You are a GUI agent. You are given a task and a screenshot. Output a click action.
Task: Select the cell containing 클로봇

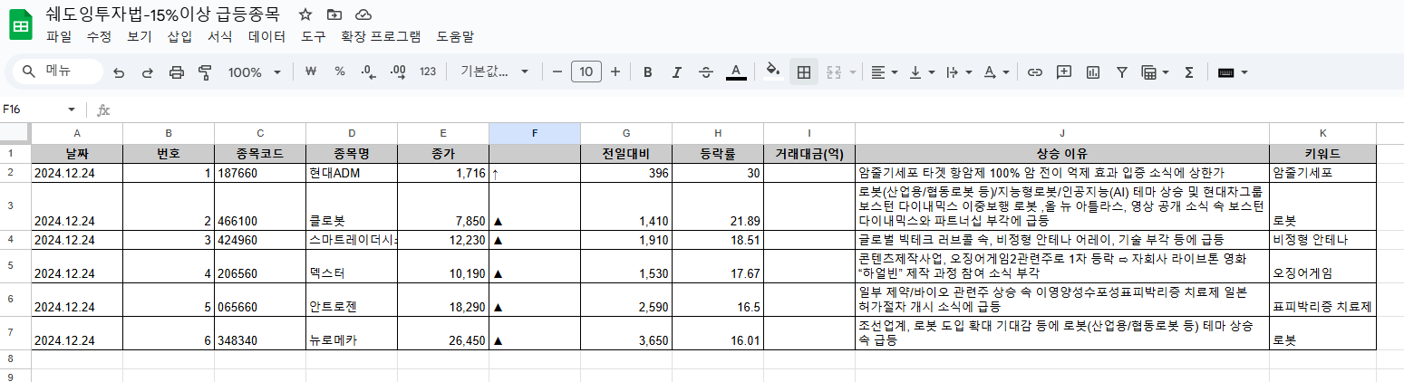352,206
